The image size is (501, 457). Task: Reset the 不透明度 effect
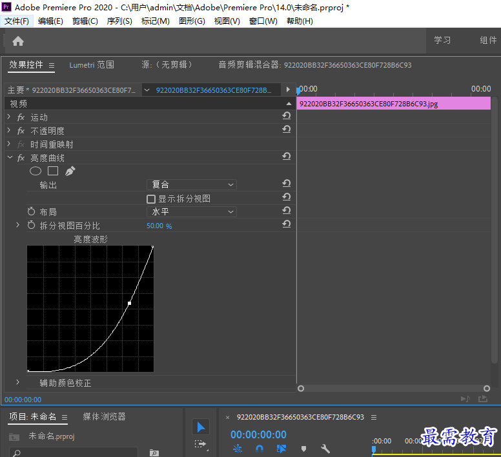287,129
